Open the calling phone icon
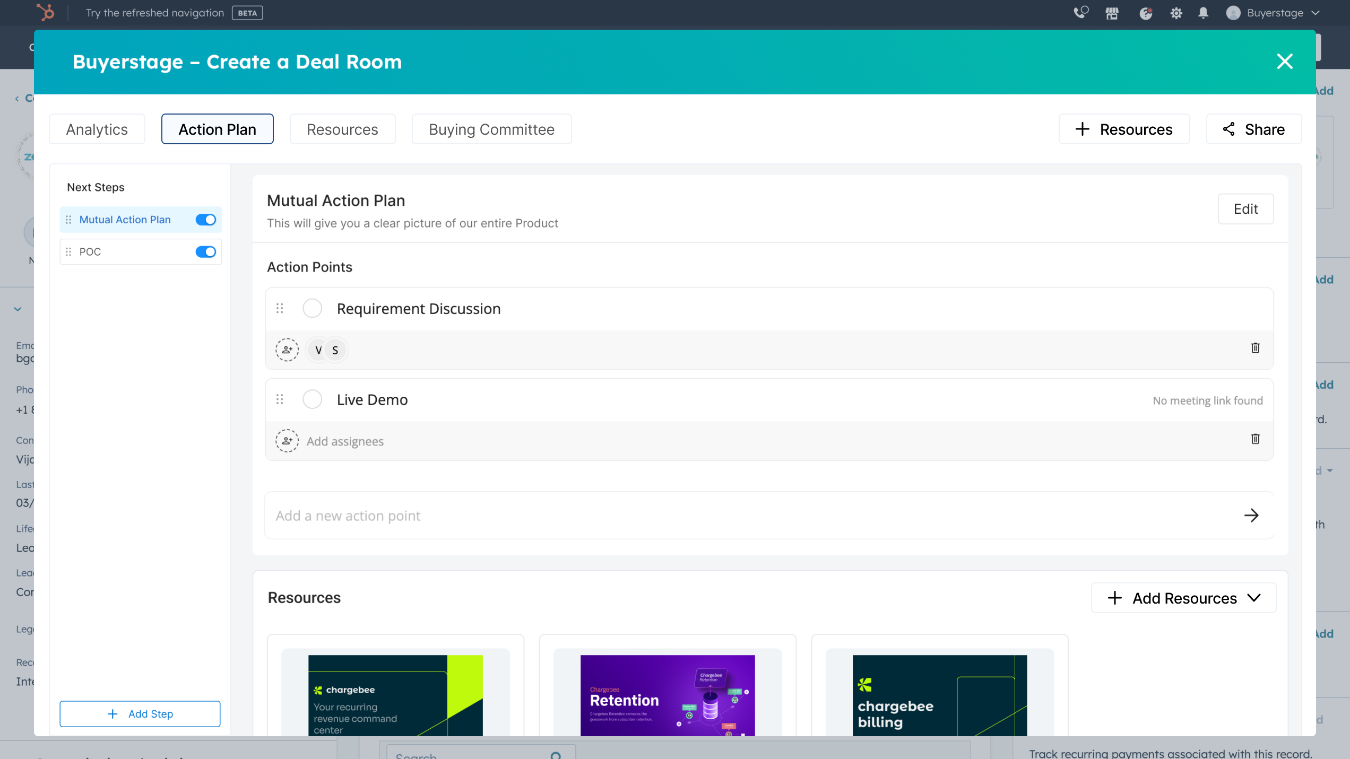The image size is (1350, 759). coord(1080,13)
